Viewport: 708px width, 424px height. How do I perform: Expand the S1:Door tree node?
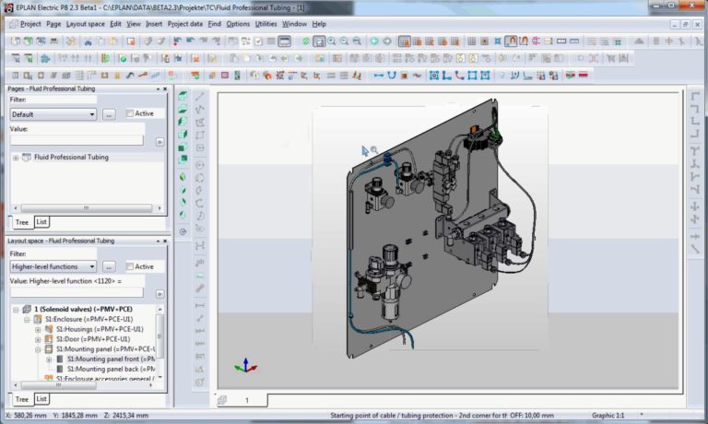tap(38, 339)
